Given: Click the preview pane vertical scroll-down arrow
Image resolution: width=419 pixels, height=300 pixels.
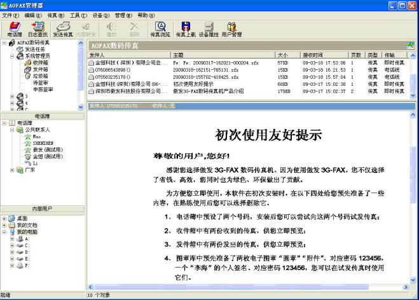Looking at the screenshot, I should pyautogui.click(x=413, y=280).
